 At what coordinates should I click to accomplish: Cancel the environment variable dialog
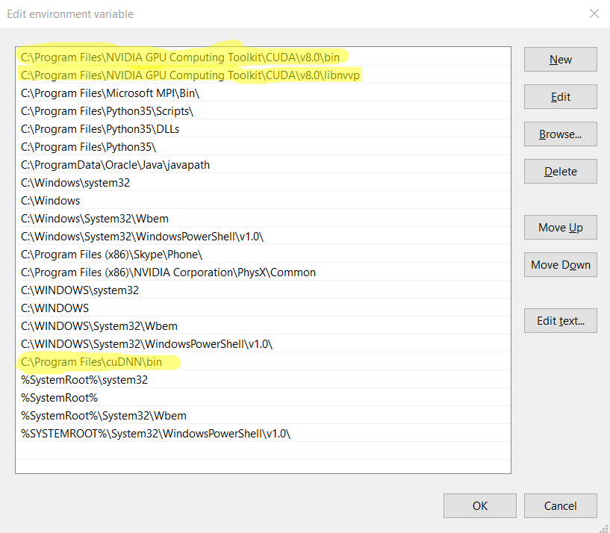[560, 506]
